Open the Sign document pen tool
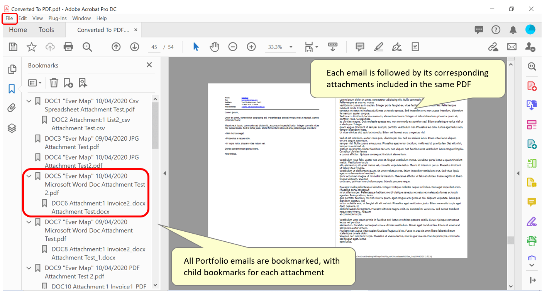Screen dimensions: 542x293 pyautogui.click(x=397, y=47)
